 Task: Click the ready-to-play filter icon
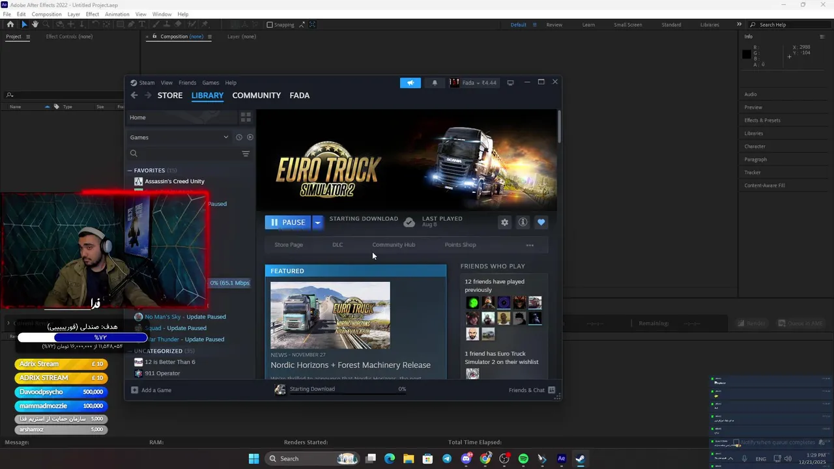tap(250, 137)
